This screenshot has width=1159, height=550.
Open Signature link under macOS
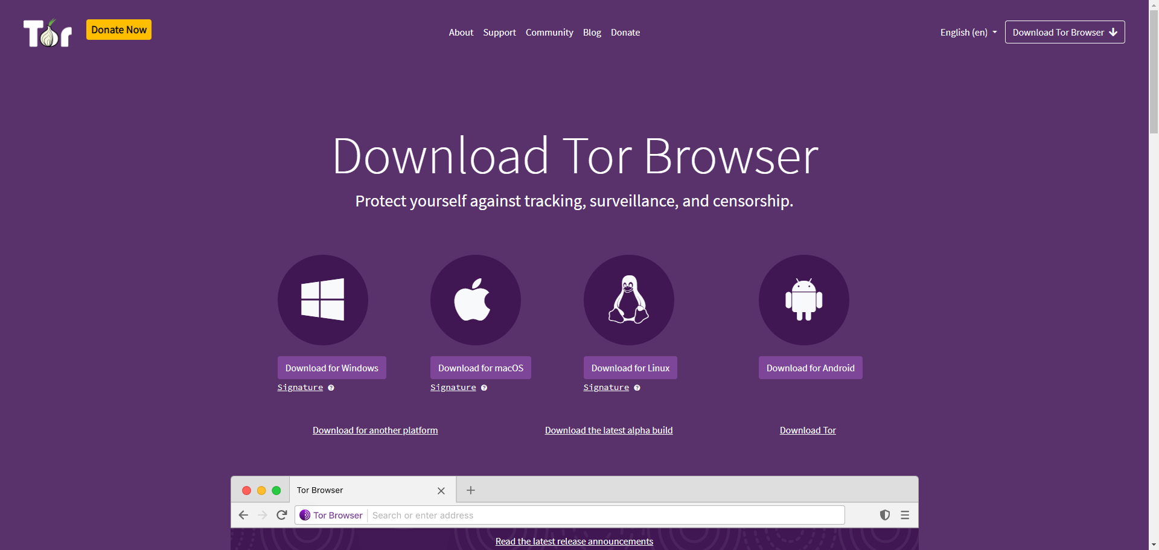(x=453, y=388)
